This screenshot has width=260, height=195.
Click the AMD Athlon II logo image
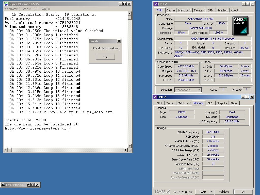[240, 26]
